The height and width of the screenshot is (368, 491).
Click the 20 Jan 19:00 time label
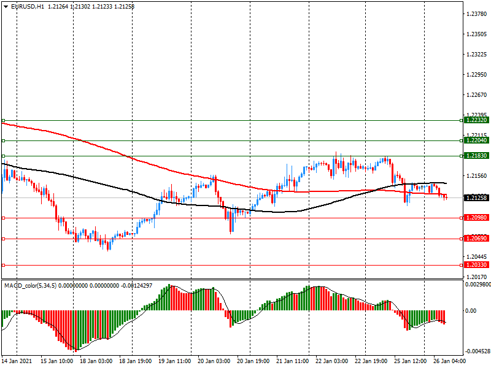tap(253, 361)
